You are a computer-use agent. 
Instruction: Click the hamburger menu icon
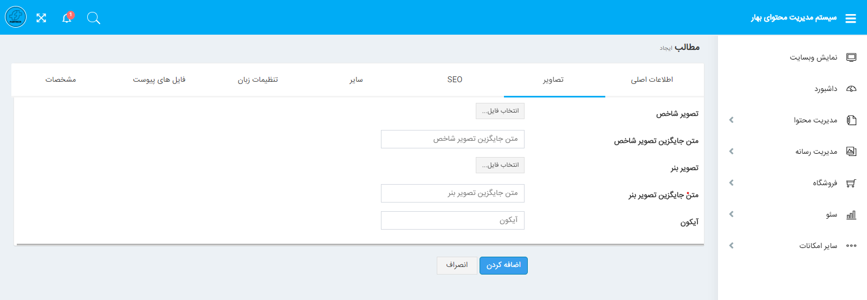point(851,18)
